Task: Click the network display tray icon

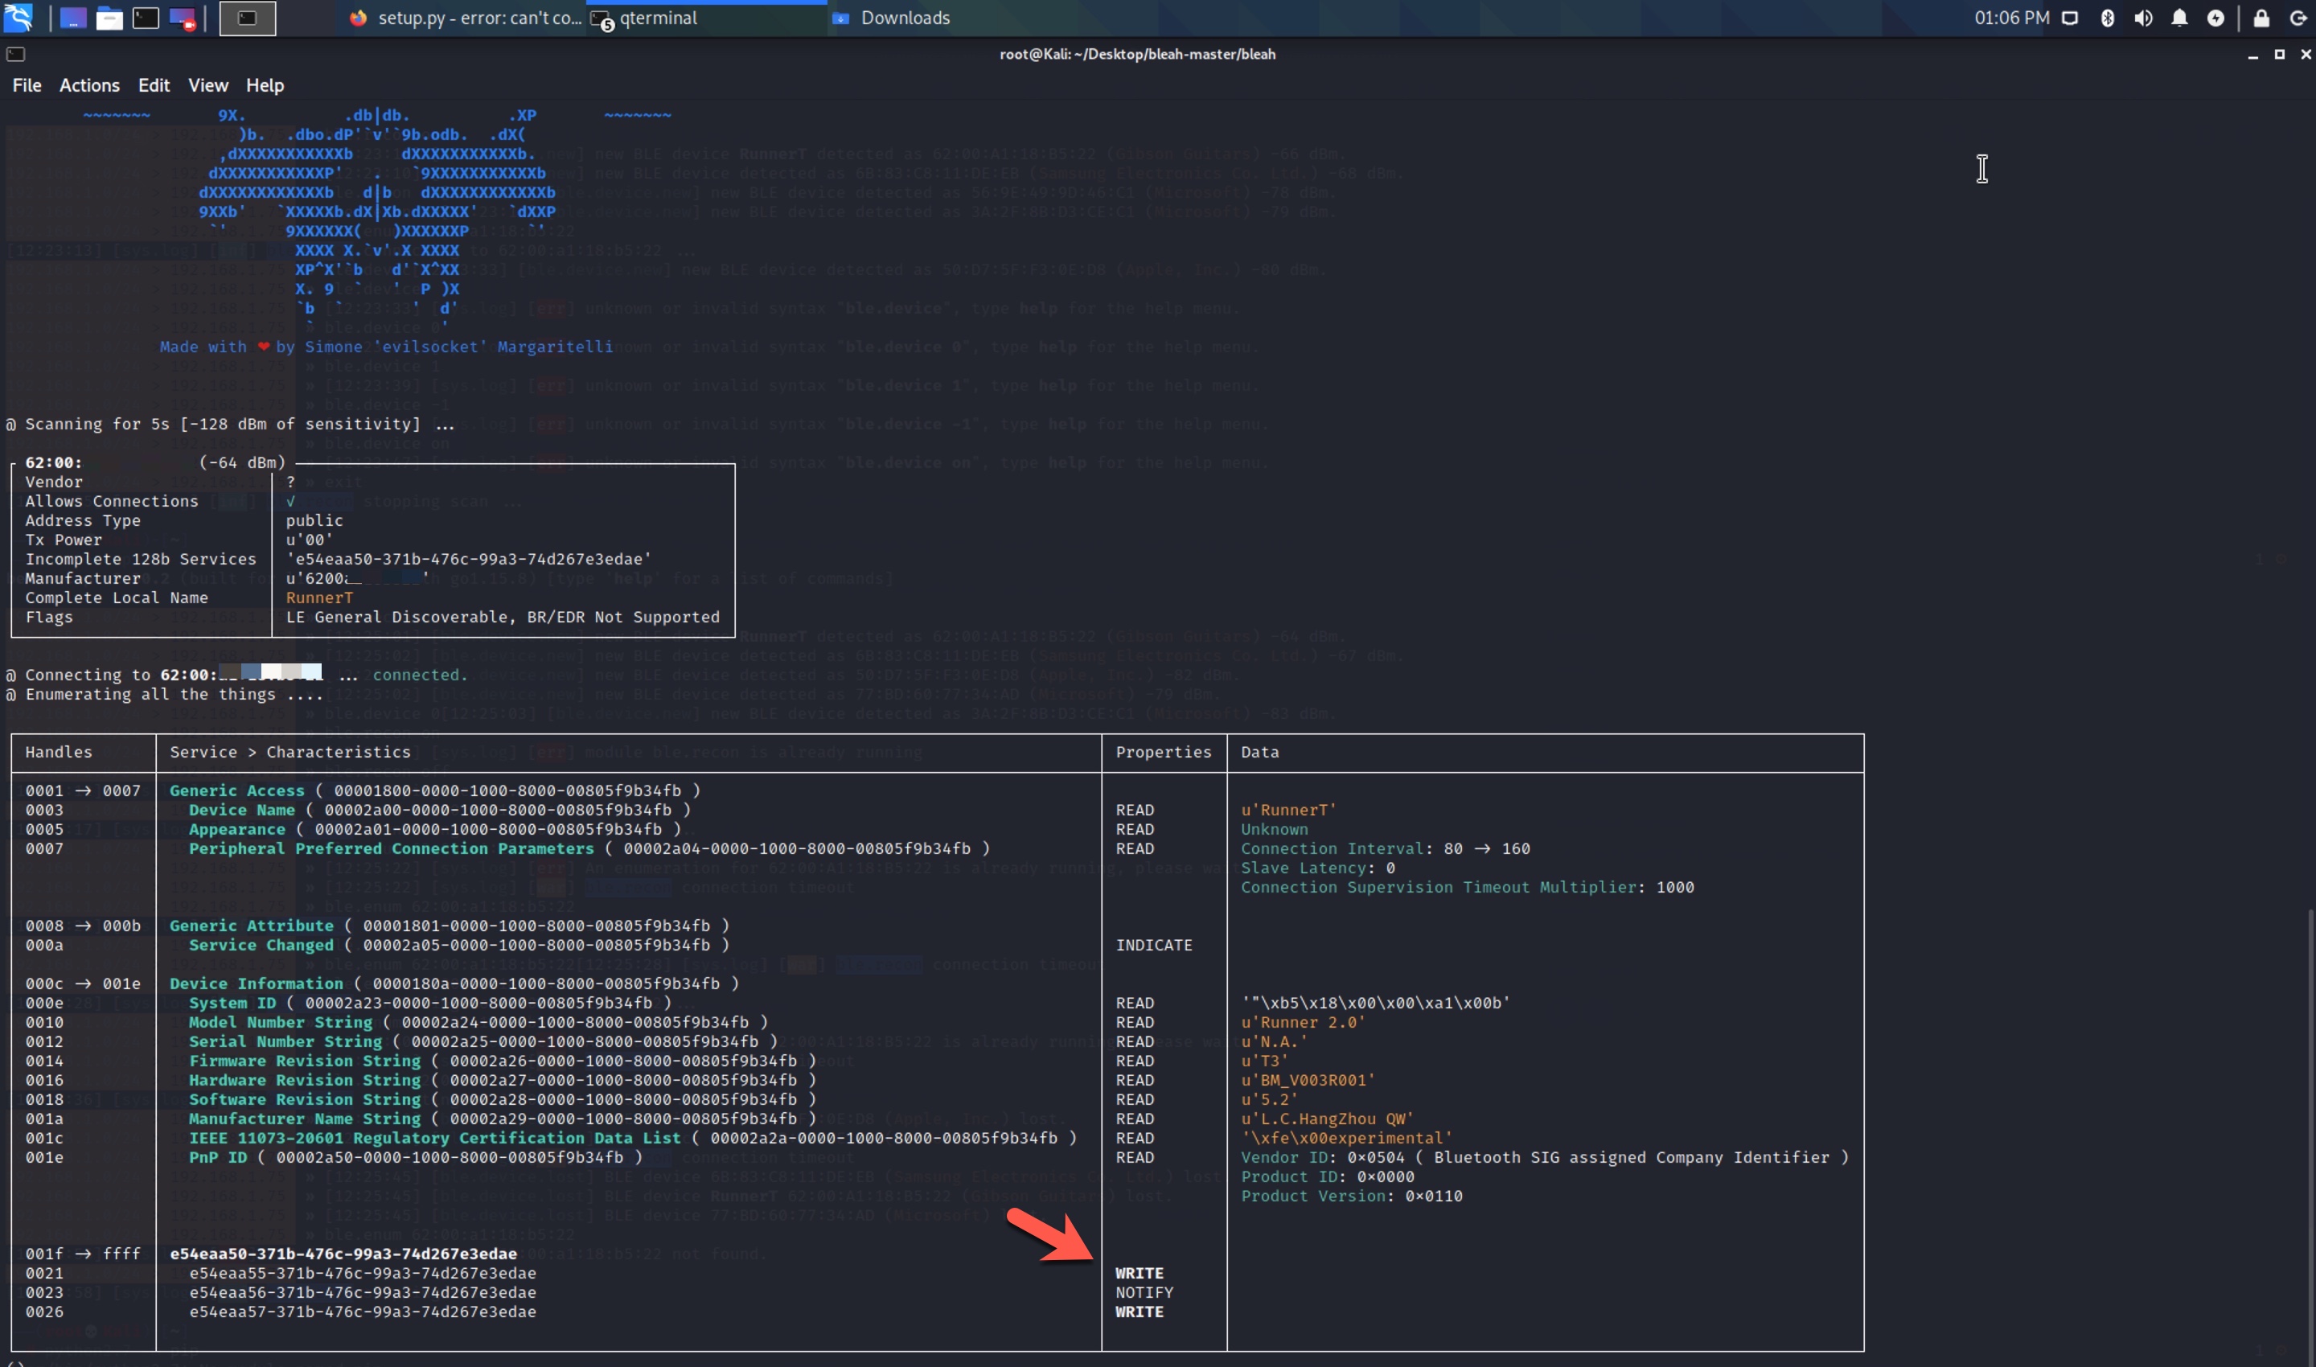Action: click(x=2069, y=18)
